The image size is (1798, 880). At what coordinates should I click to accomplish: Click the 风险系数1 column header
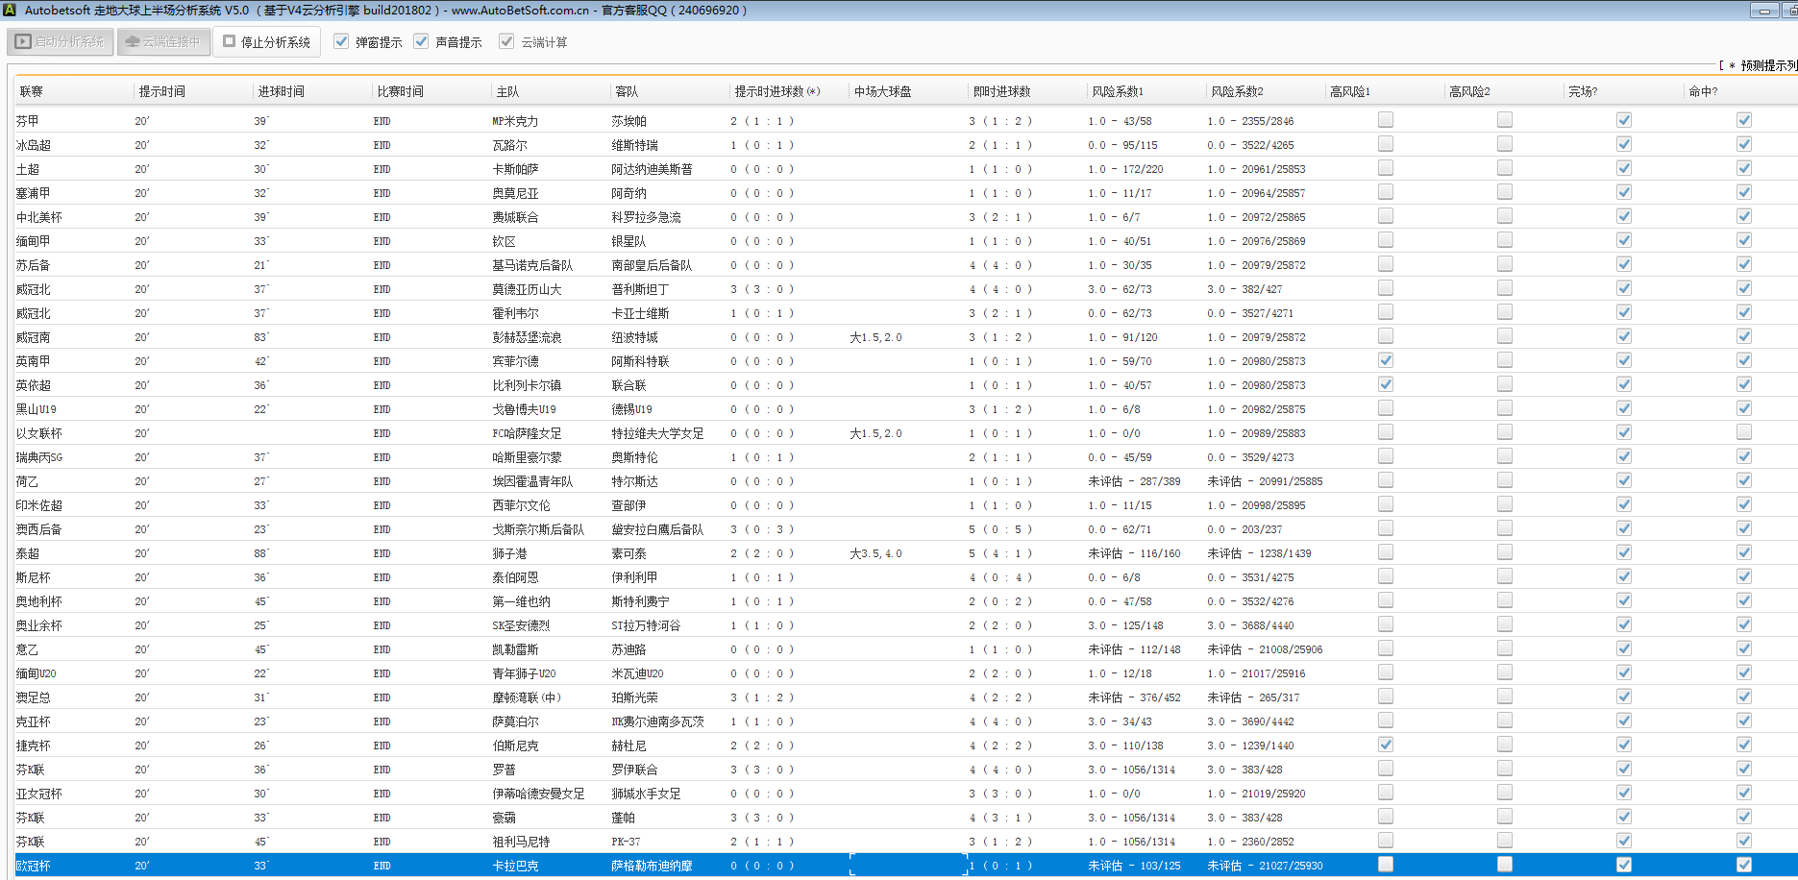click(x=1118, y=91)
